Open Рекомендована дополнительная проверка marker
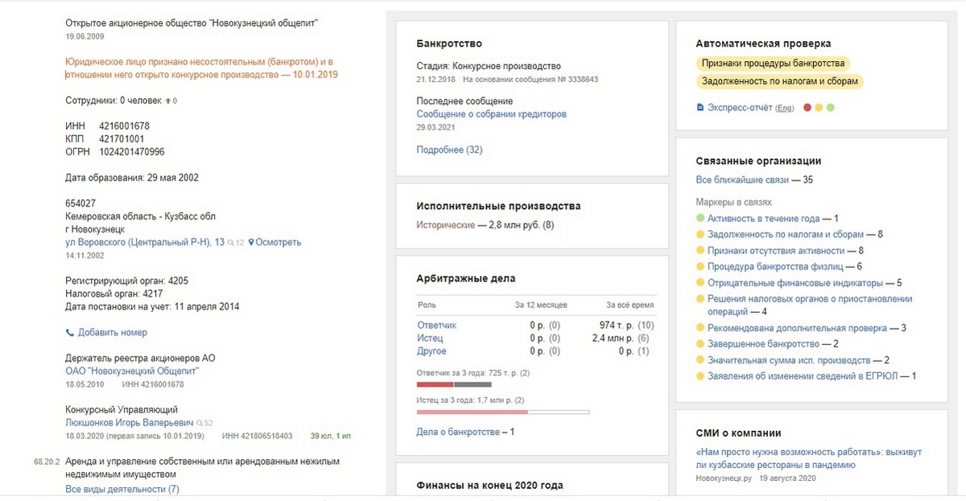Image resolution: width=966 pixels, height=501 pixels. pos(798,328)
